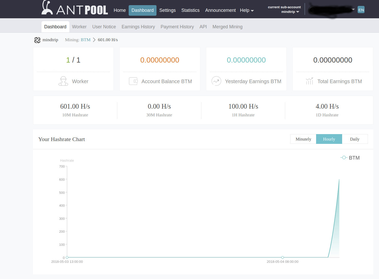Switch to the Worker tab
The image size is (379, 279).
[x=79, y=27]
